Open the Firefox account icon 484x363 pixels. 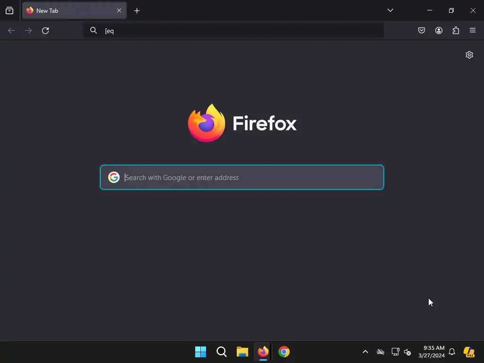point(439,30)
